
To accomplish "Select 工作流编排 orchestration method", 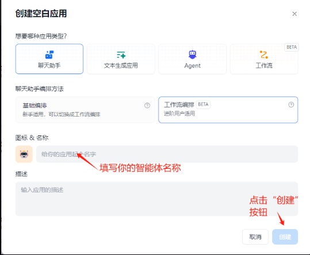I will click(228, 110).
